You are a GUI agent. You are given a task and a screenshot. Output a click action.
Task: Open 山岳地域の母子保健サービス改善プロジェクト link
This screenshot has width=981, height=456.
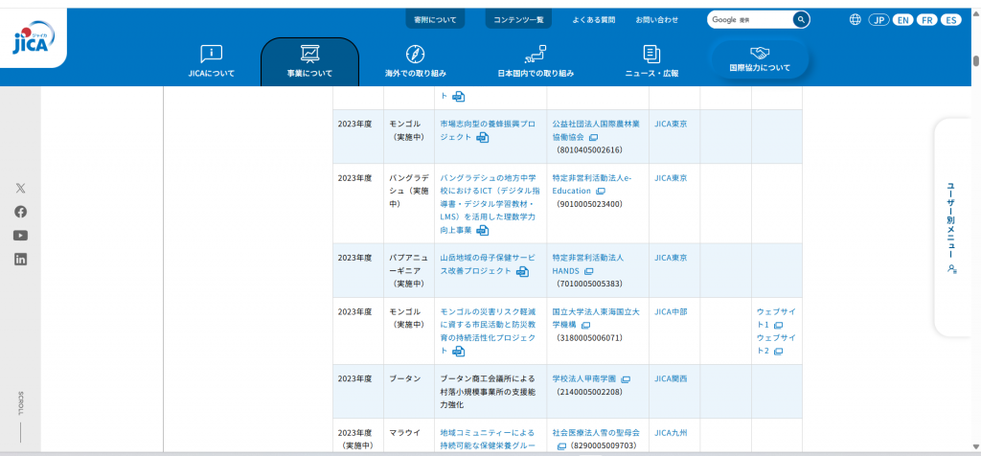point(485,264)
